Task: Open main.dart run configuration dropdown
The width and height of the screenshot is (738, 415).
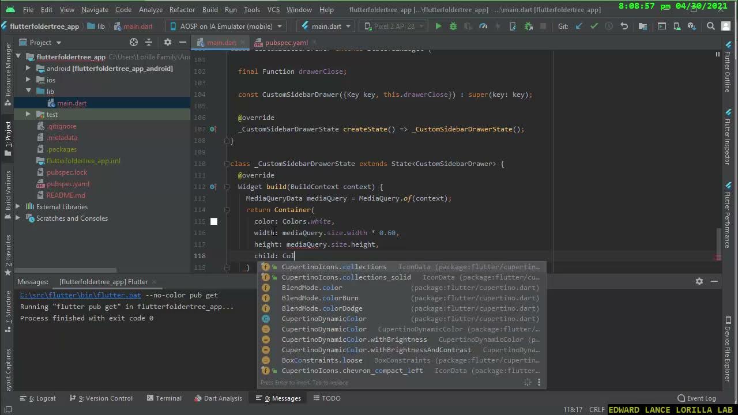Action: (x=325, y=27)
